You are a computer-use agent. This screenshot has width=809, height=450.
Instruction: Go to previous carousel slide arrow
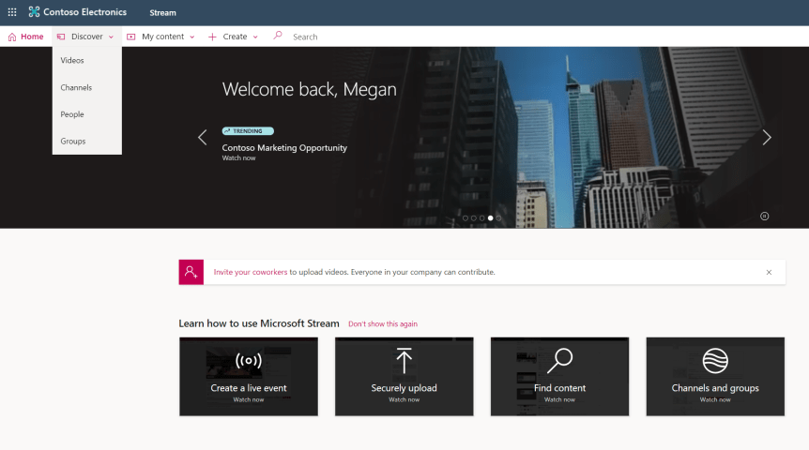pyautogui.click(x=202, y=138)
